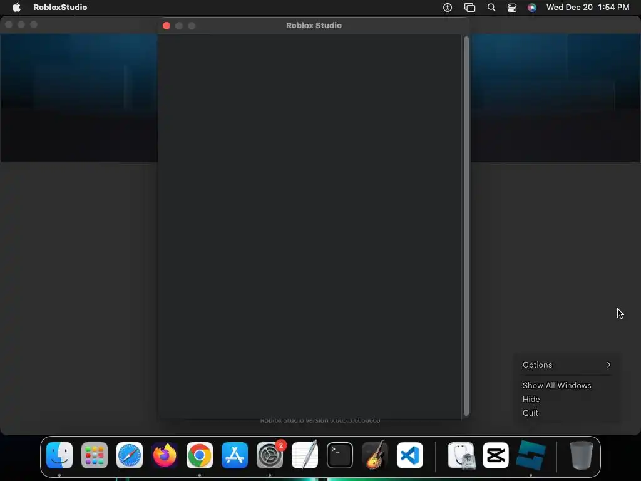This screenshot has width=641, height=481.
Task: Open System Settings with badge 2
Action: 270,455
